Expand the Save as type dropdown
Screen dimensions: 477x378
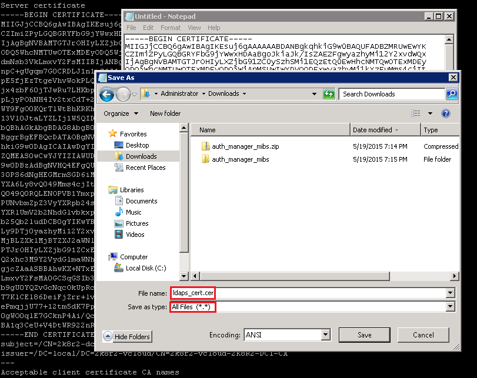coord(451,306)
